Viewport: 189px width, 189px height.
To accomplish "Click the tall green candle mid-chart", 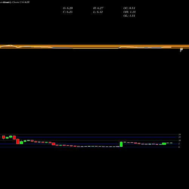I will tap(121, 144).
